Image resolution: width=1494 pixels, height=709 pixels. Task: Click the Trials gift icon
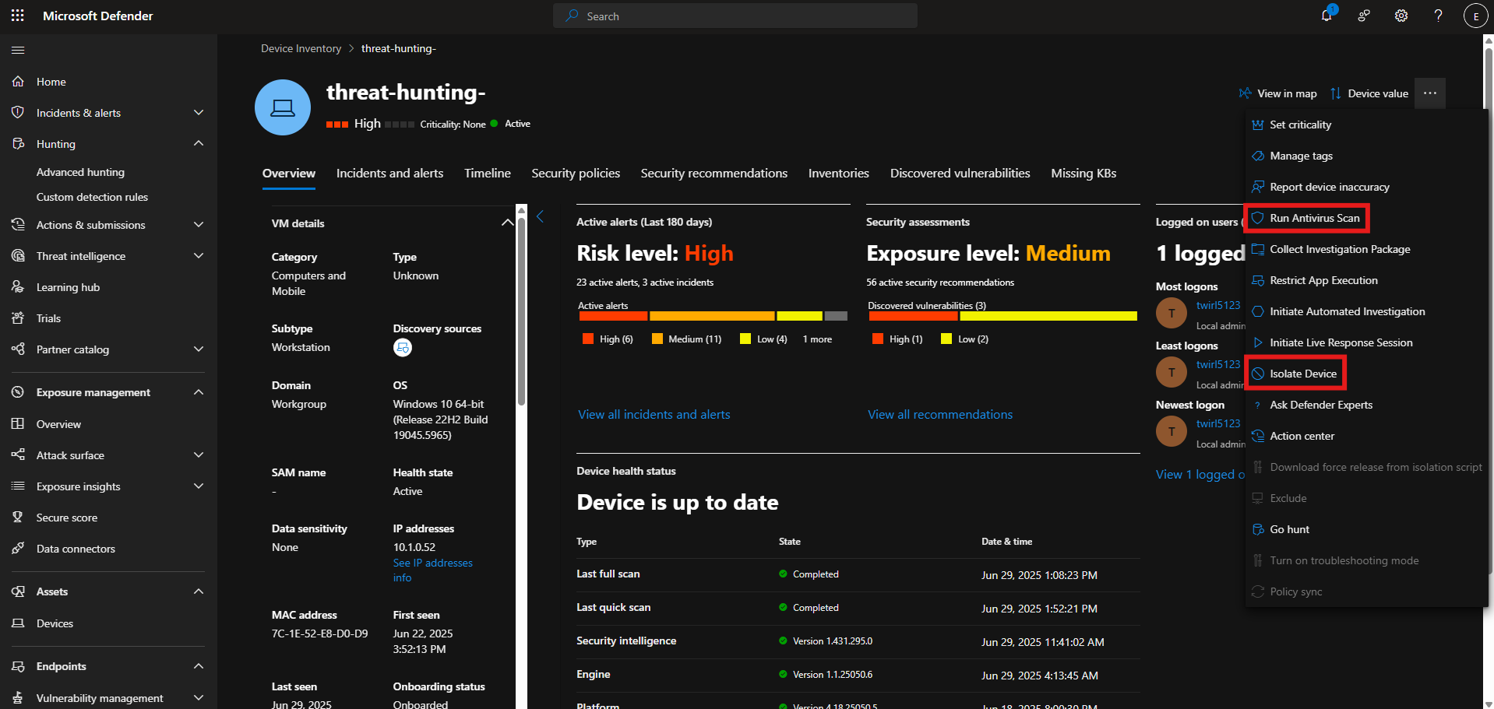[18, 318]
